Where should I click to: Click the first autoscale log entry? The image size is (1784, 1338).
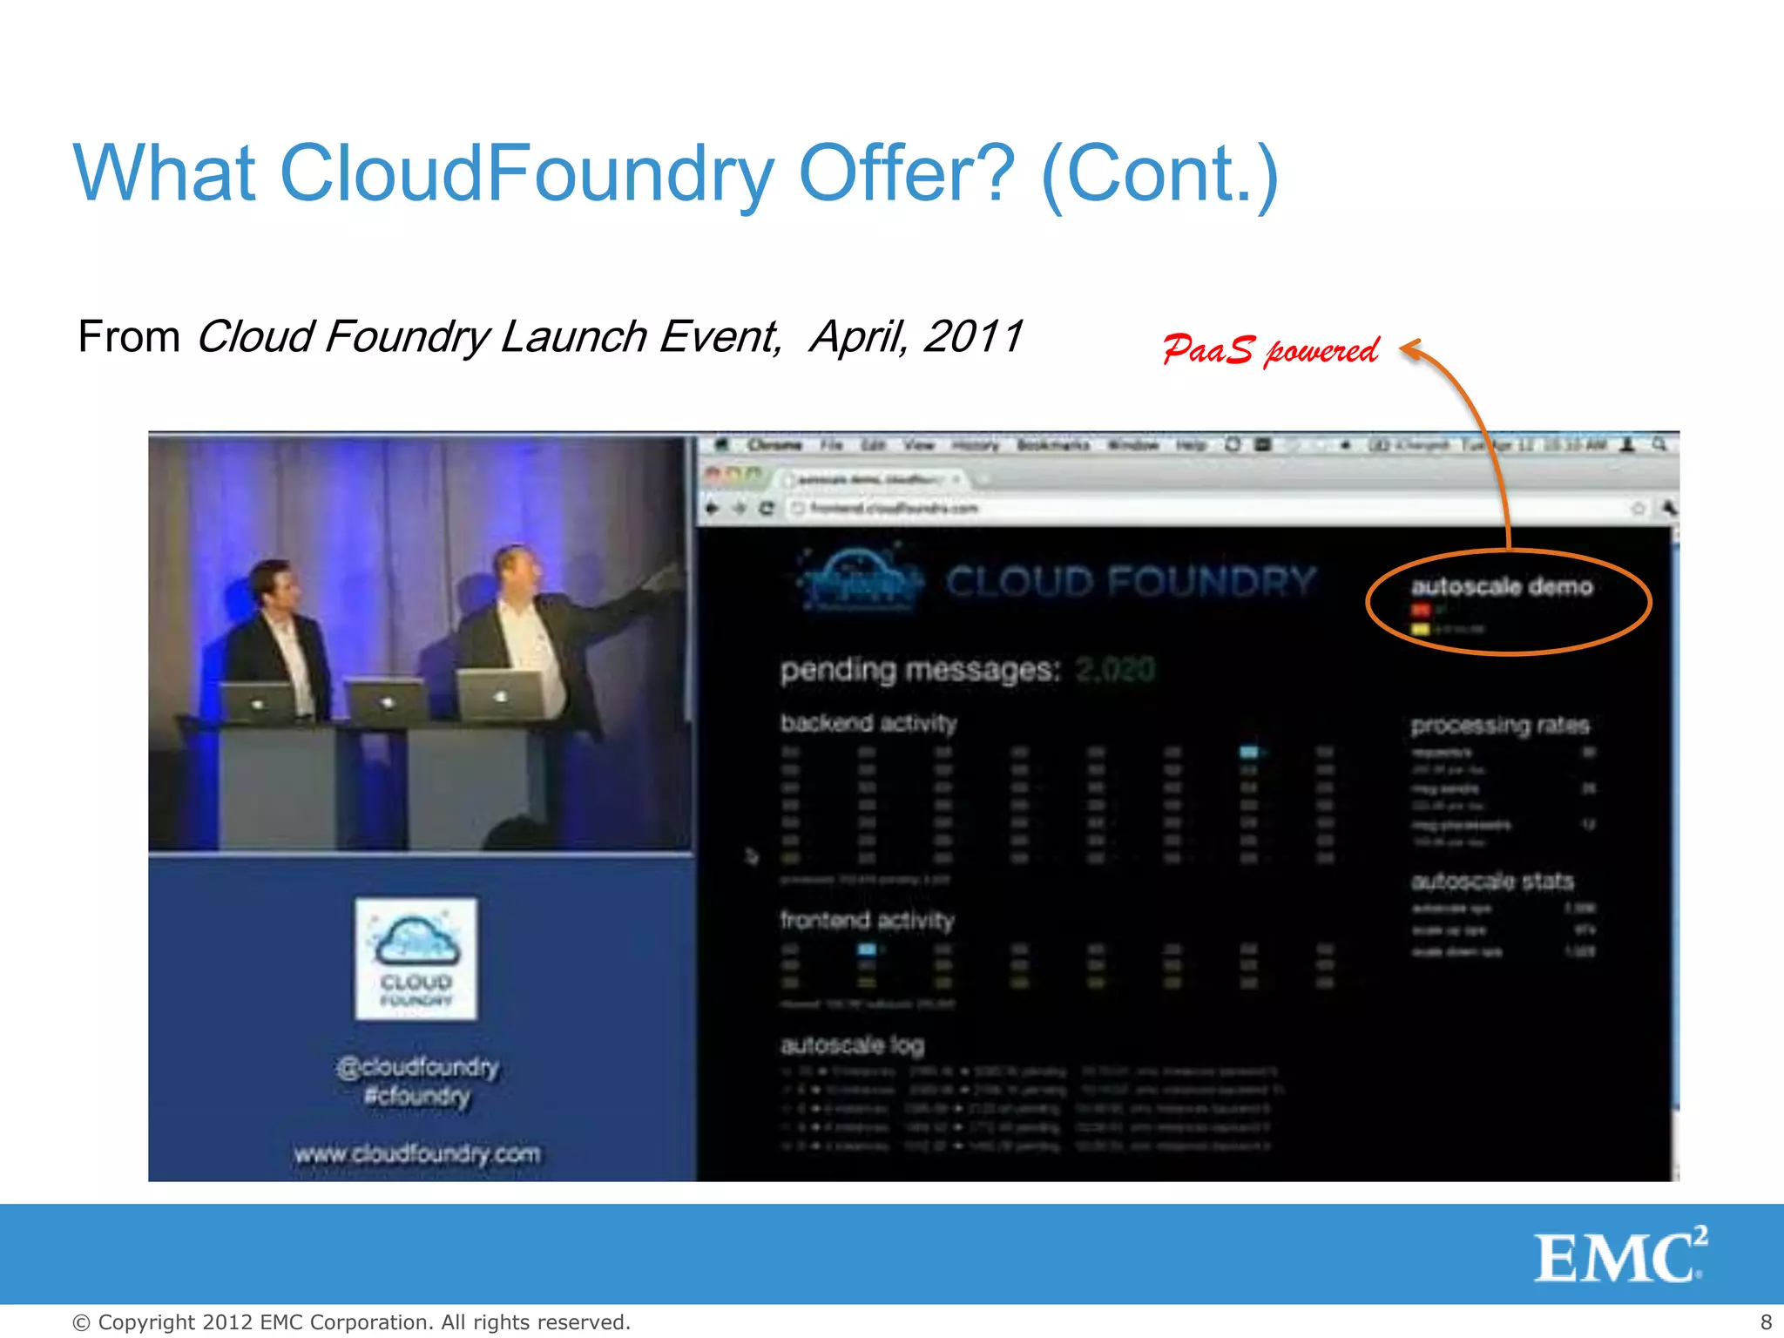coord(1030,1071)
